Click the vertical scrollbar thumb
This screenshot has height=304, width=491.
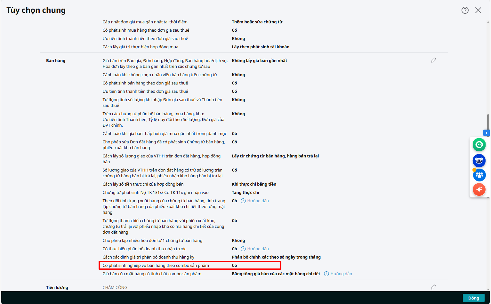488,123
